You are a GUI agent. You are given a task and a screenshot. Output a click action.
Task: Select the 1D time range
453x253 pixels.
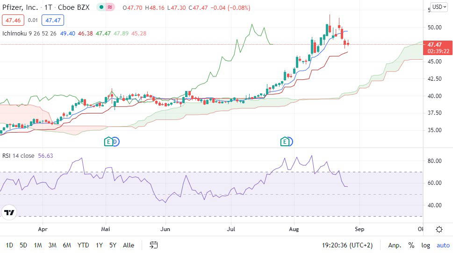(x=9, y=245)
